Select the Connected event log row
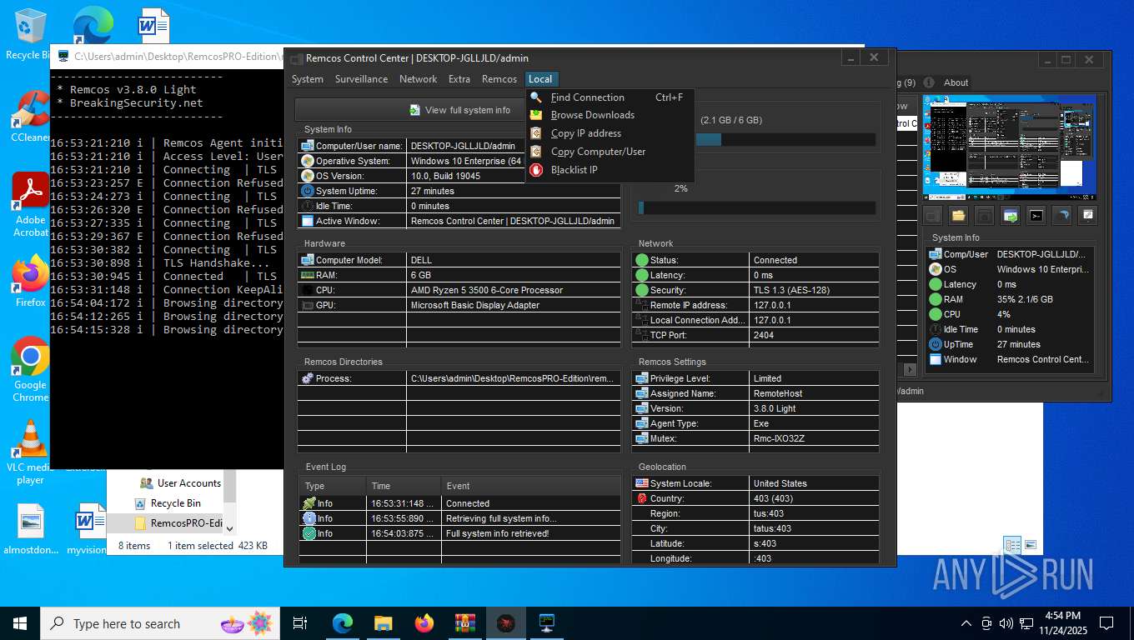This screenshot has height=640, width=1134. click(459, 503)
